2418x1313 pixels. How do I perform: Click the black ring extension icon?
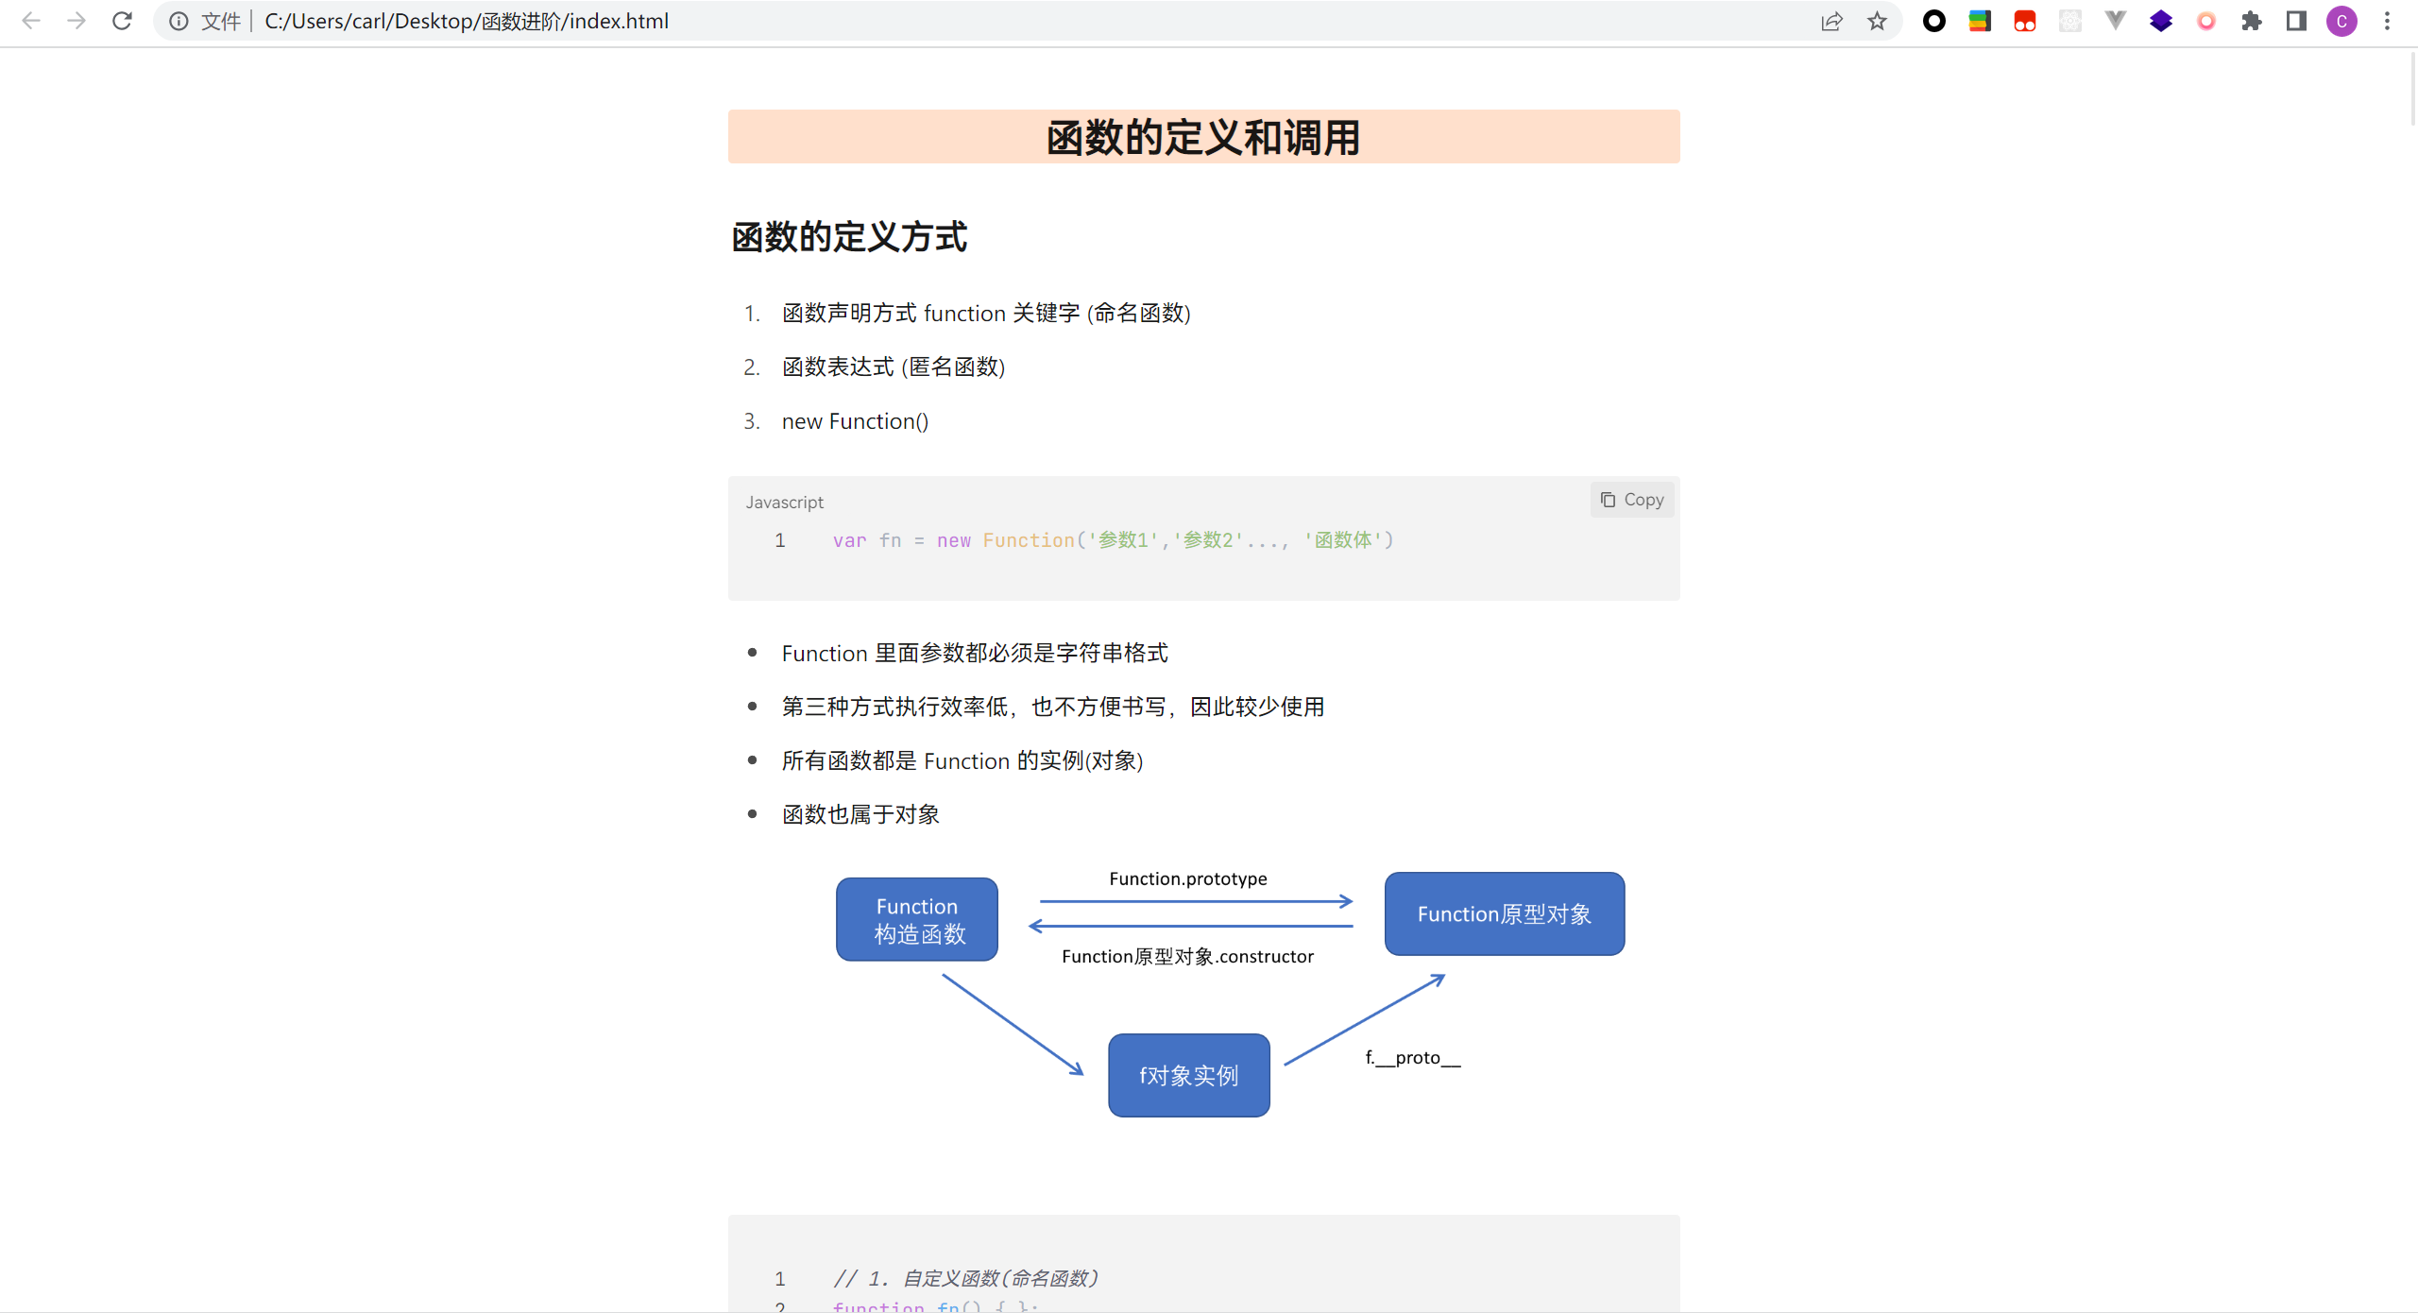(x=1934, y=20)
